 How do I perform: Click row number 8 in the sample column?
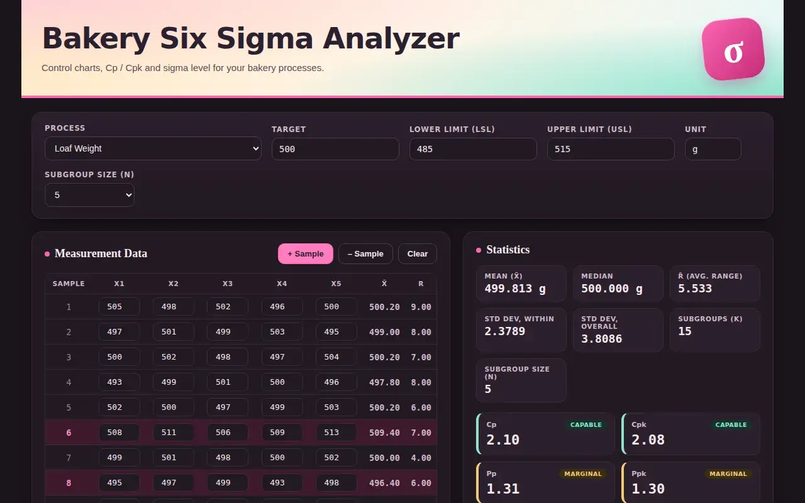pyautogui.click(x=69, y=483)
